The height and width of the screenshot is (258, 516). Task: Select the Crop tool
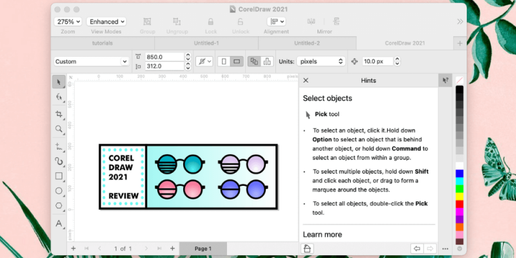(59, 114)
